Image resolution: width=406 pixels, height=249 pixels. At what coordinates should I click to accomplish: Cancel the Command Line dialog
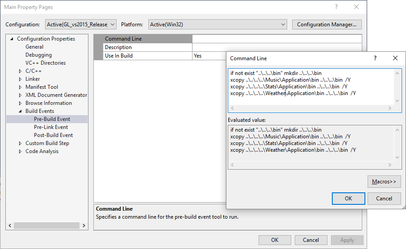coord(384,199)
